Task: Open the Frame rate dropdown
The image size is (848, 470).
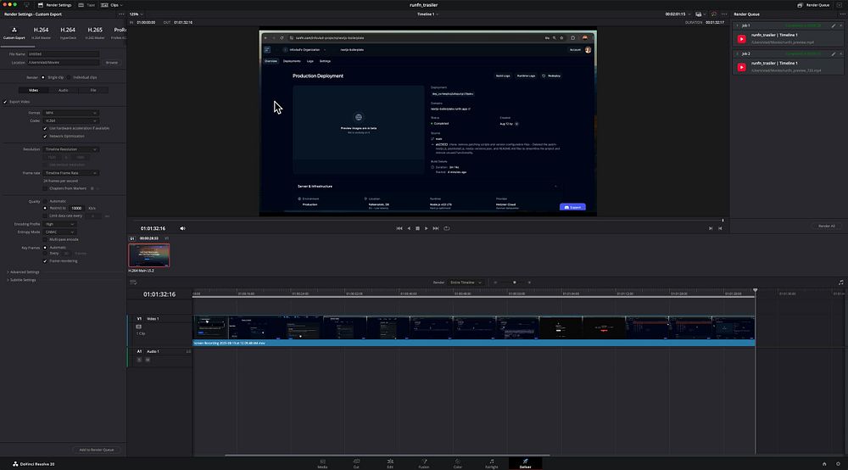Action: click(70, 173)
